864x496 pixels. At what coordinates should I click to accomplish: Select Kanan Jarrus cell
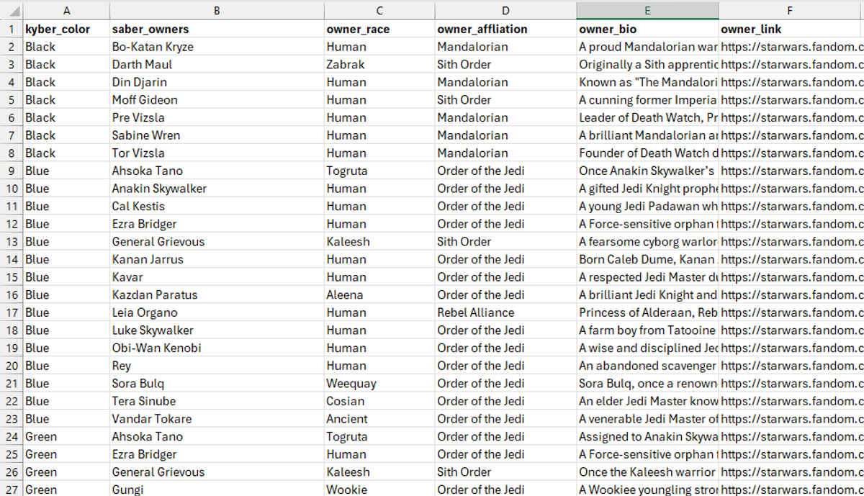[217, 260]
